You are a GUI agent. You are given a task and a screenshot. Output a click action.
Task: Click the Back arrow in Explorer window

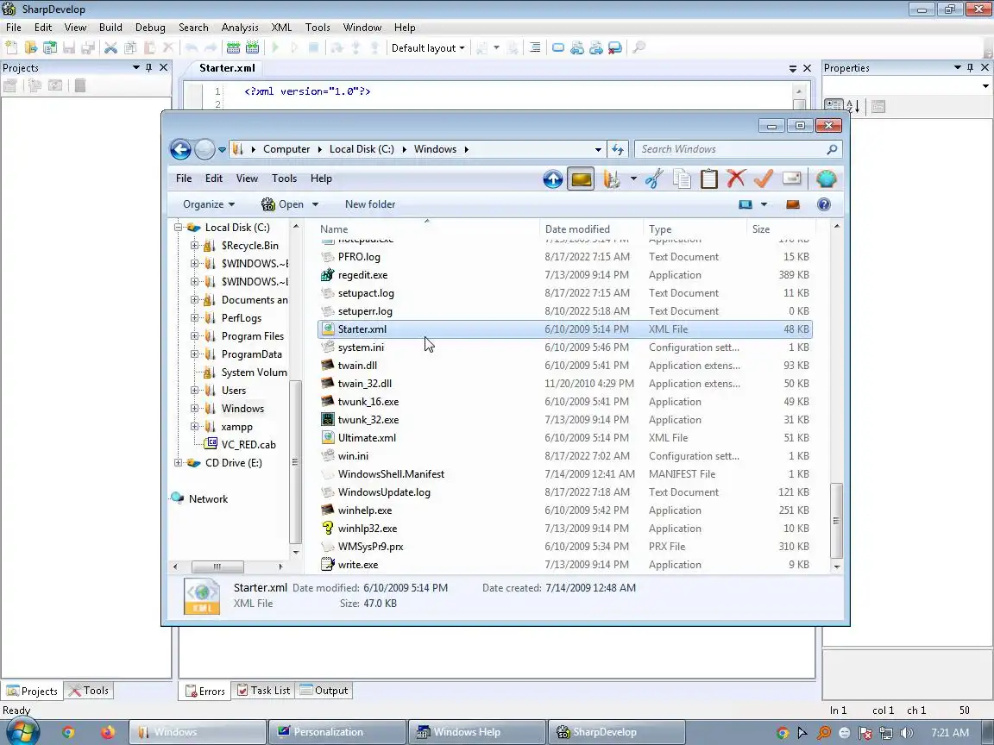coord(180,149)
